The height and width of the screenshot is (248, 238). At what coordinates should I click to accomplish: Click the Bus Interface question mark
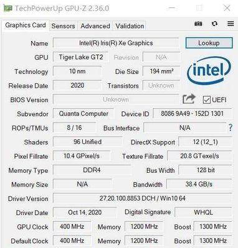click(x=231, y=127)
